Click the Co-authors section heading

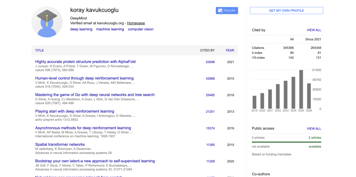[261, 174]
